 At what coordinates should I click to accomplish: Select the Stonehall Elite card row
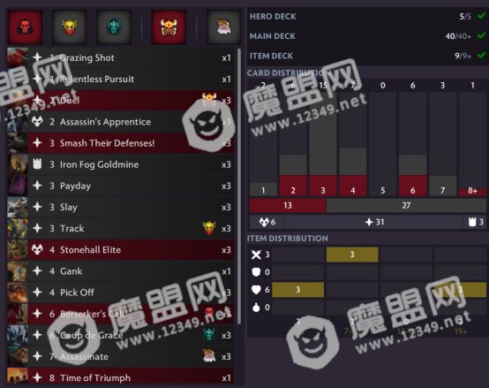point(120,250)
